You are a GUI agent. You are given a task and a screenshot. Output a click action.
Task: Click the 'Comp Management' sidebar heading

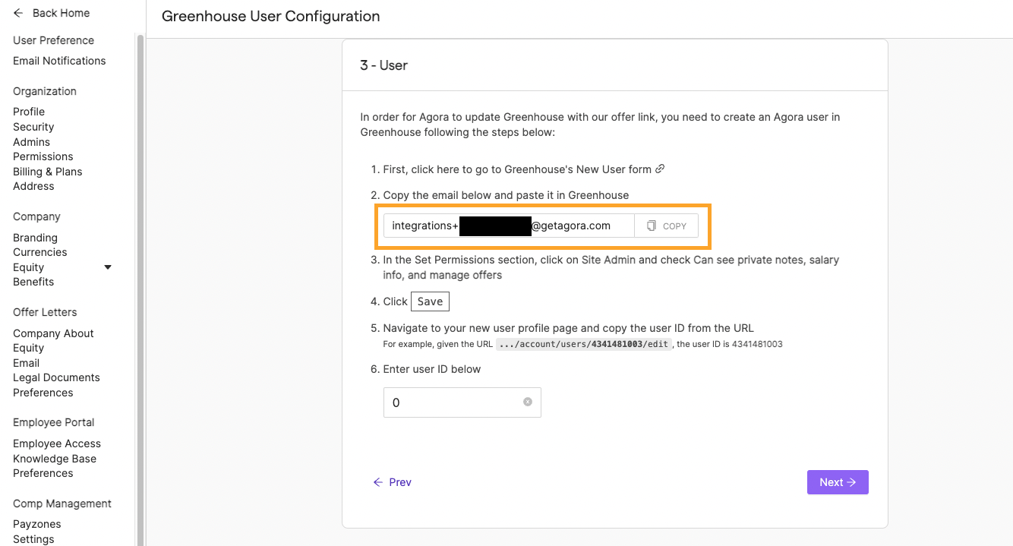click(x=62, y=503)
